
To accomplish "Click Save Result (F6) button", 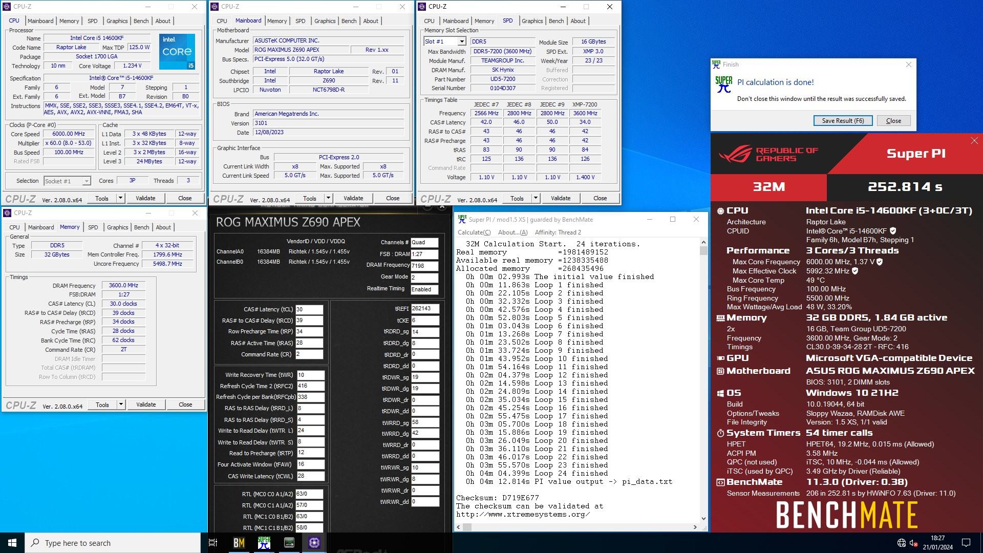I will [x=843, y=121].
